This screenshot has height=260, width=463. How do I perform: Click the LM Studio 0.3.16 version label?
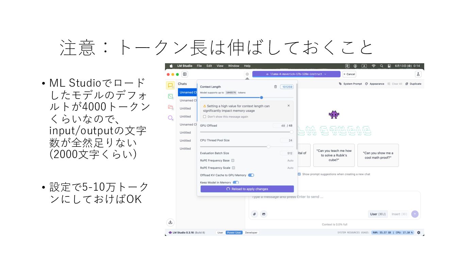(187, 232)
